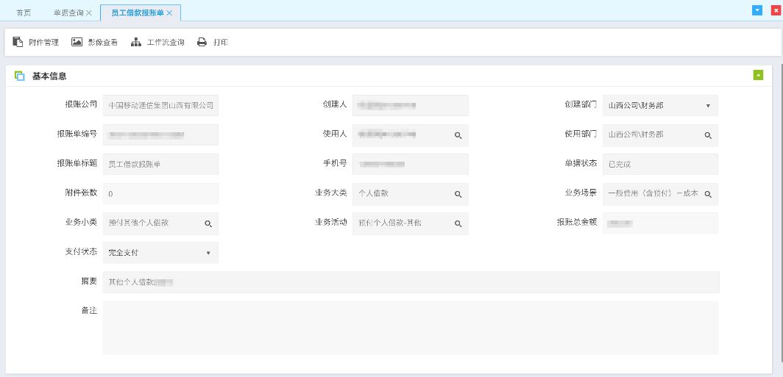Close the 员工借款报账单 tab
Screen dimensions: 783x377
click(x=170, y=13)
